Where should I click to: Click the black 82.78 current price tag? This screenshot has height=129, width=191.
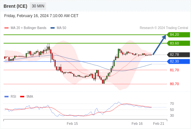(178, 55)
